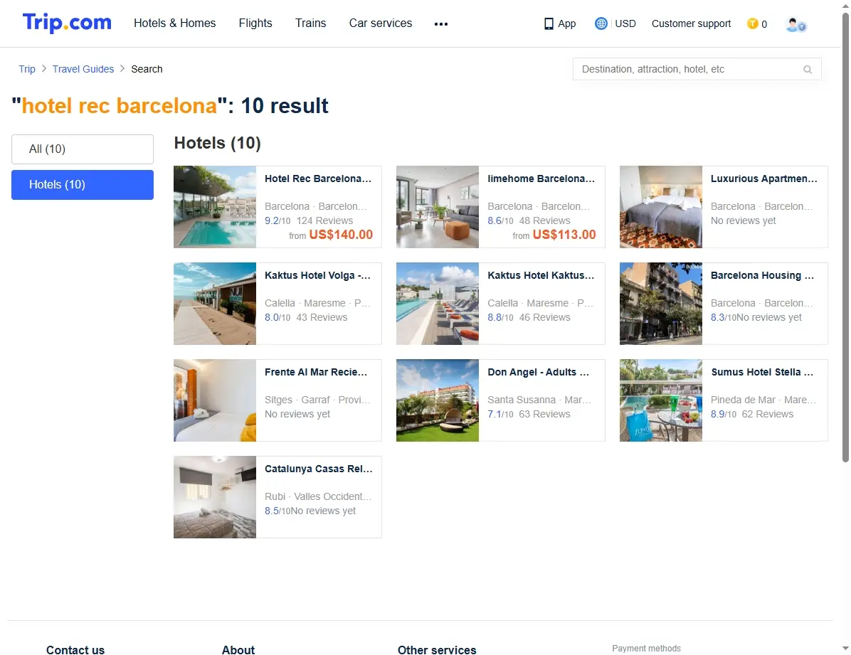Click the 124 Reviews text
The height and width of the screenshot is (655, 851).
click(324, 220)
